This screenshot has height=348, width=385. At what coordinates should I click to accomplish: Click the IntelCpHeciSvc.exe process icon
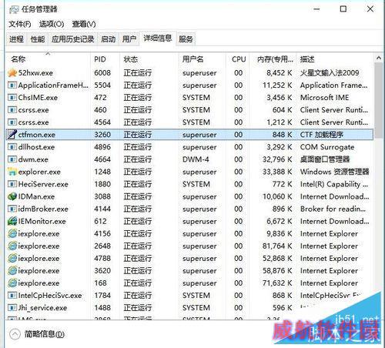[x=12, y=296]
